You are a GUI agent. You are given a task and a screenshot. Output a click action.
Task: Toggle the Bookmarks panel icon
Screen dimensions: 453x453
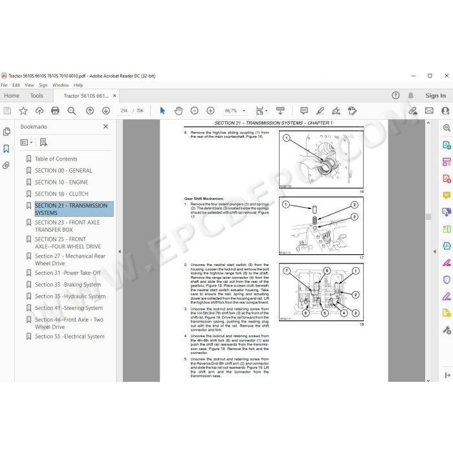[x=6, y=148]
